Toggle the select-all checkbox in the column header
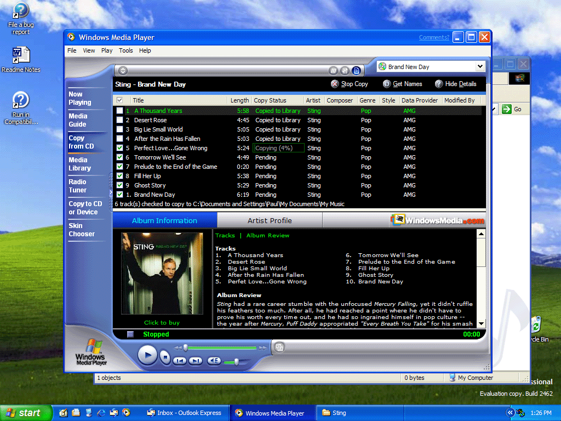The width and height of the screenshot is (561, 421). [119, 100]
